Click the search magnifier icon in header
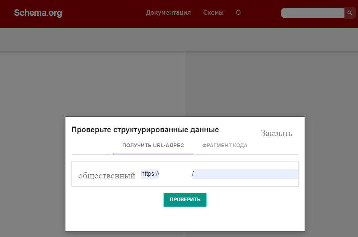This screenshot has width=358, height=237. tap(350, 13)
